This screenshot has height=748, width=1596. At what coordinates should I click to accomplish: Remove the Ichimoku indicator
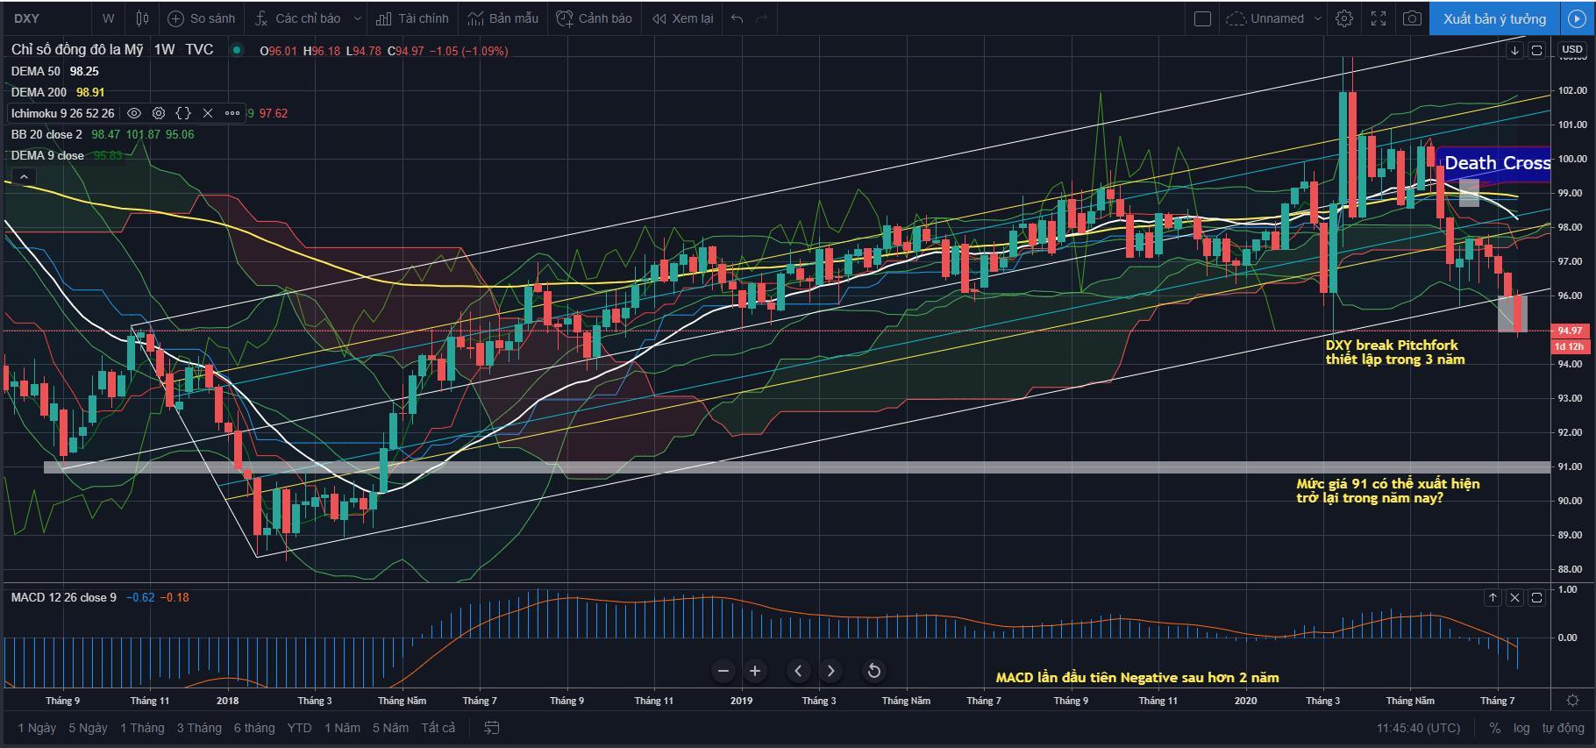coord(208,113)
